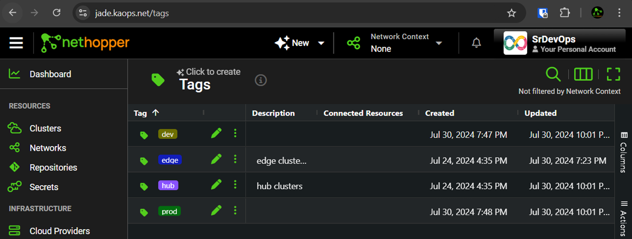The image size is (632, 239).
Task: Click the tag icon in hub row
Action: 144,187
